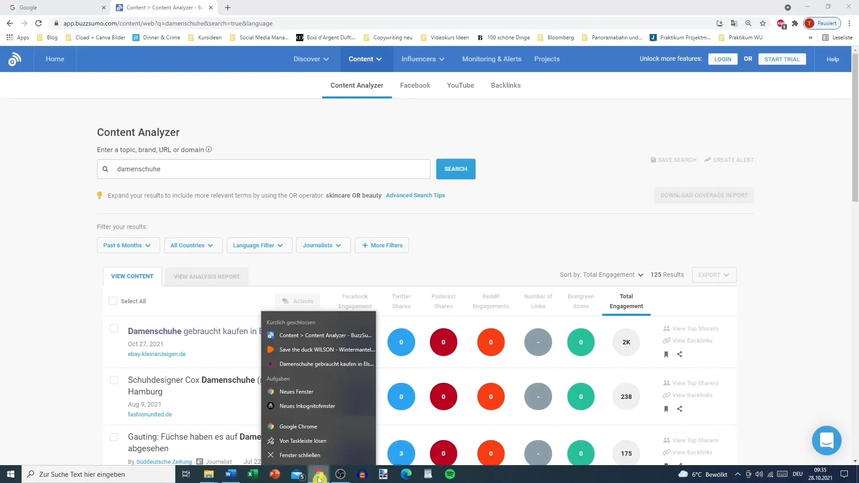Switch to the Facebook tab
Image resolution: width=859 pixels, height=483 pixels.
click(415, 85)
